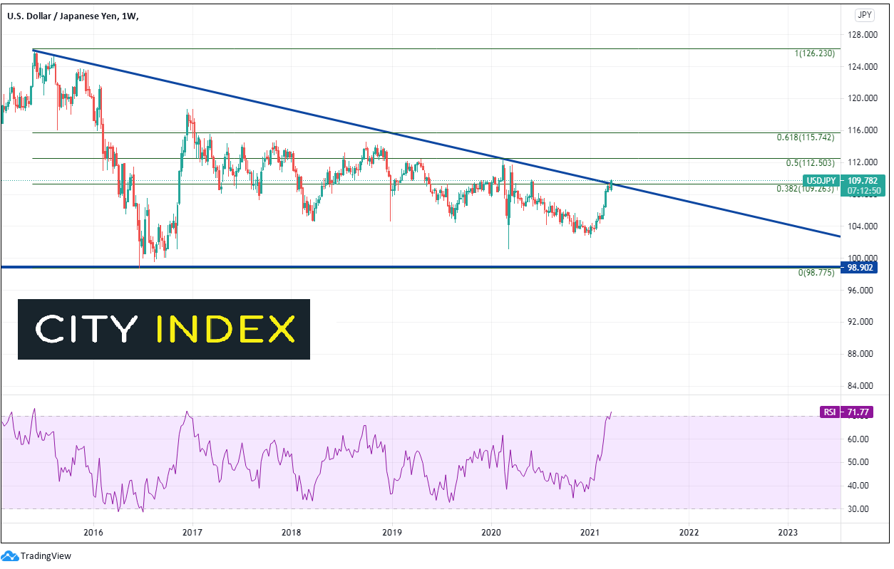Click the 84.000 price axis label
Viewport: 894px width, 569px height.
tap(864, 386)
